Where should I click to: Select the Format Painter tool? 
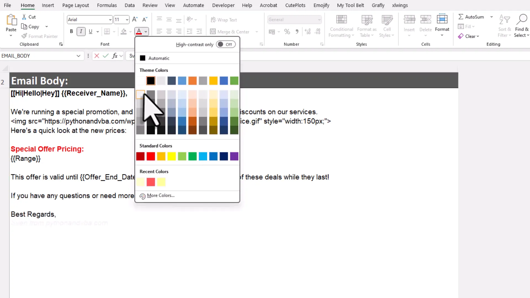[39, 36]
